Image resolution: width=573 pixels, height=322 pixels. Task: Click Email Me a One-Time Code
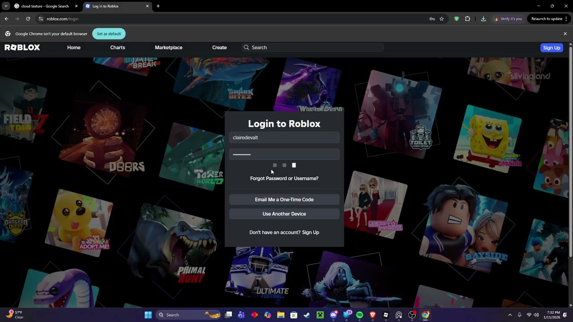[284, 199]
